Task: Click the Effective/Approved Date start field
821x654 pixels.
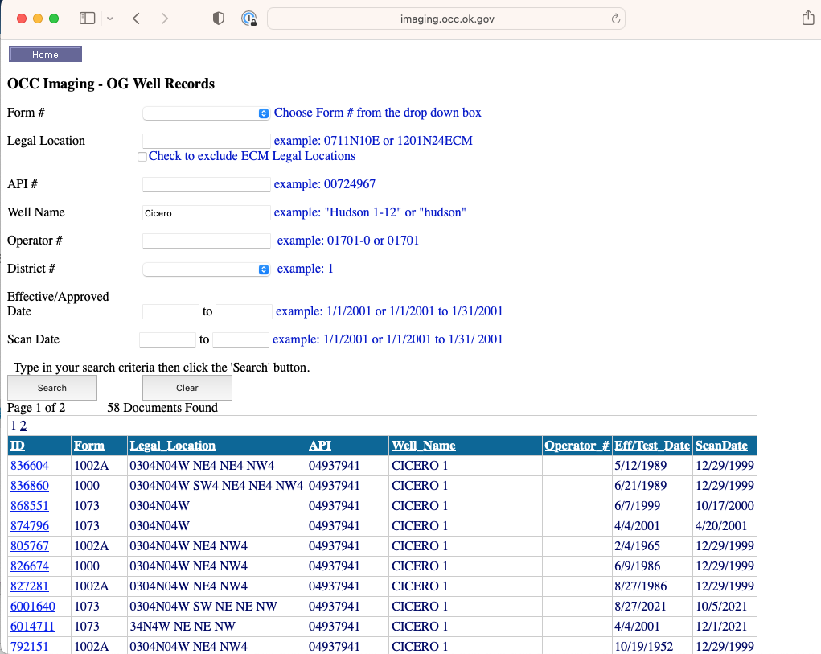Action: click(170, 311)
